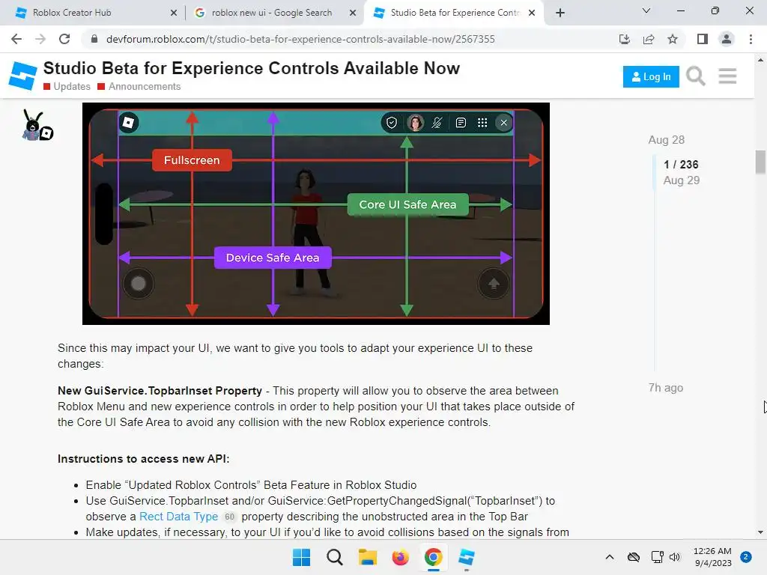
Task: Open the clock and calendar
Action: point(713,557)
